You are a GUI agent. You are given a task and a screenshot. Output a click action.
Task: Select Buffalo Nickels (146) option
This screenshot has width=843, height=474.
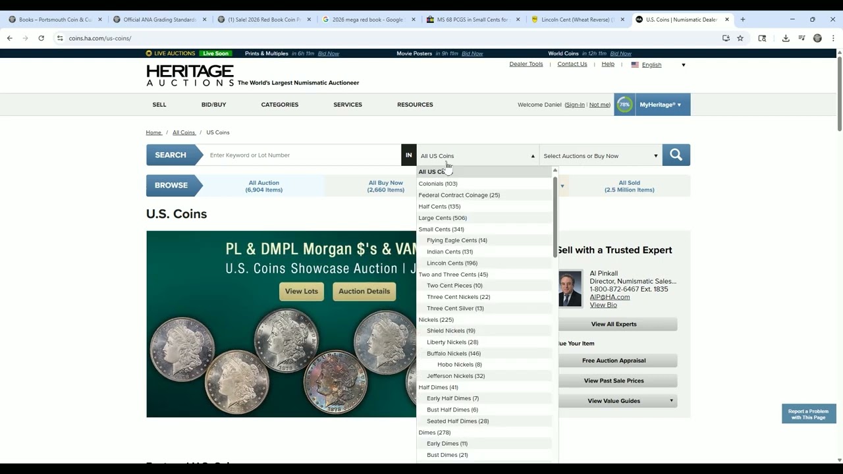coord(454,354)
